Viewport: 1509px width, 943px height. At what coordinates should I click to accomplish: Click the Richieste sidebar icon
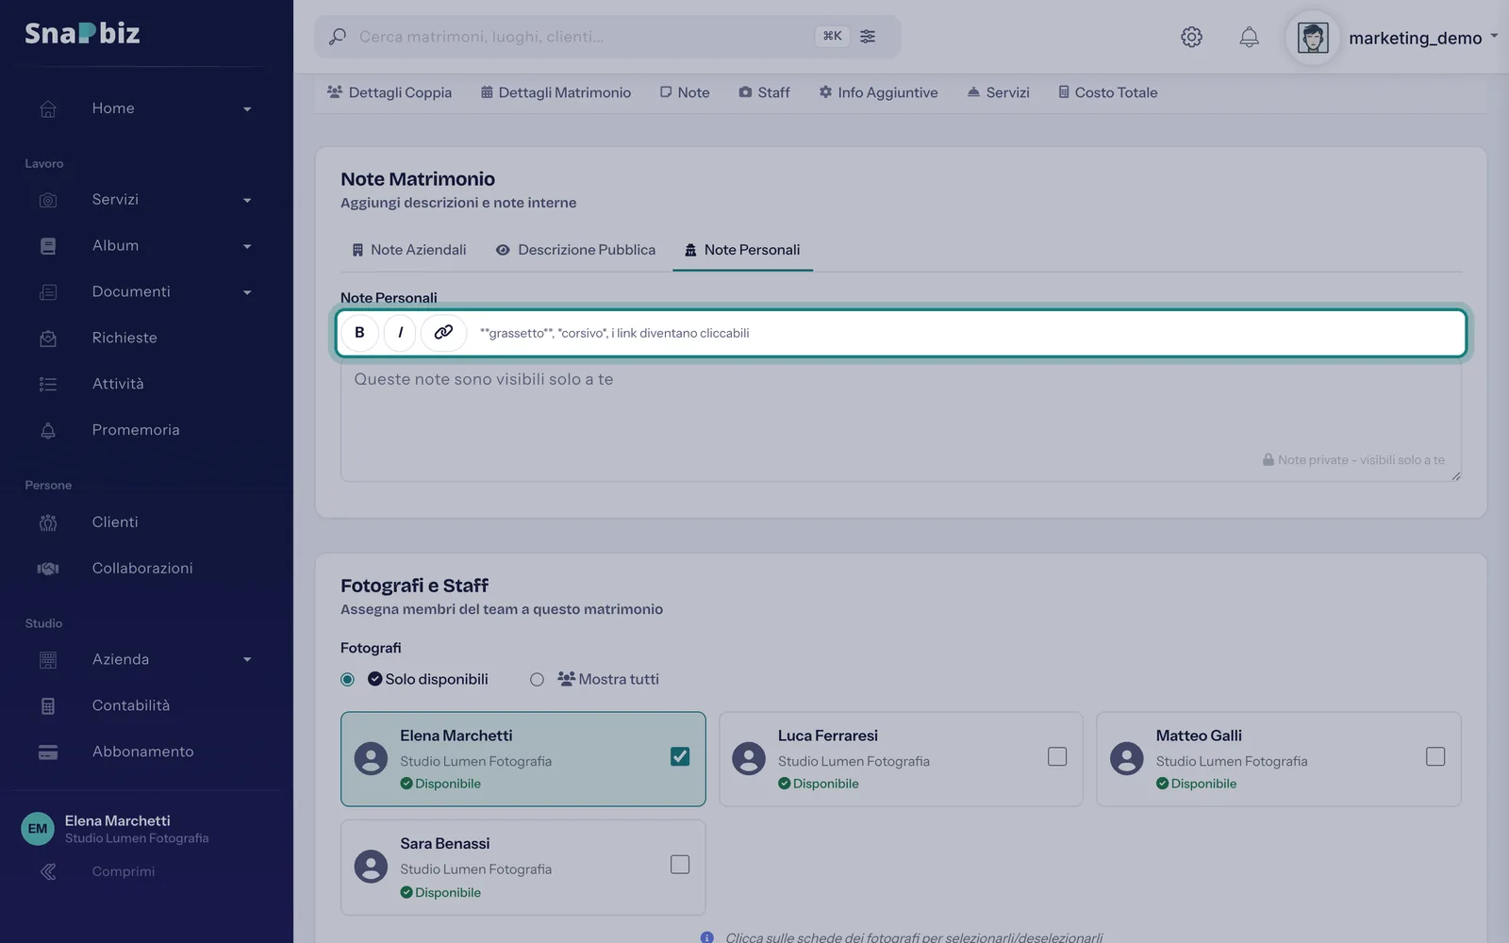(48, 338)
